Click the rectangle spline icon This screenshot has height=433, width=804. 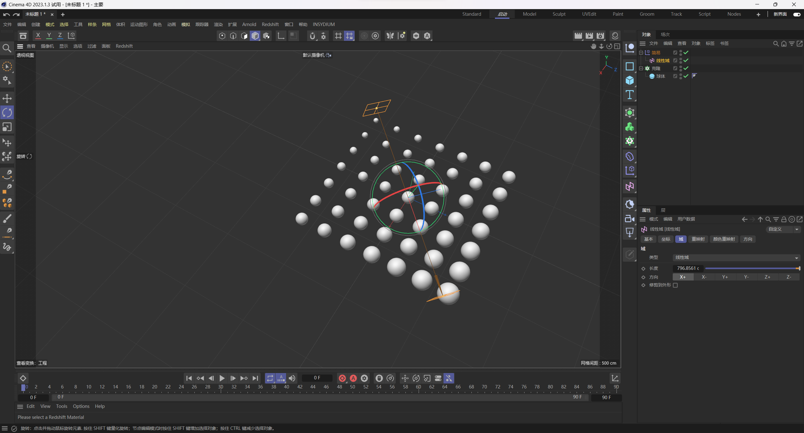point(629,67)
